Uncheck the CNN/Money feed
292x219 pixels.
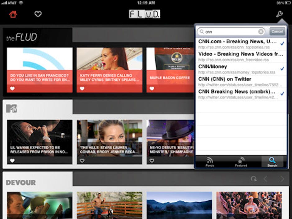point(282,69)
